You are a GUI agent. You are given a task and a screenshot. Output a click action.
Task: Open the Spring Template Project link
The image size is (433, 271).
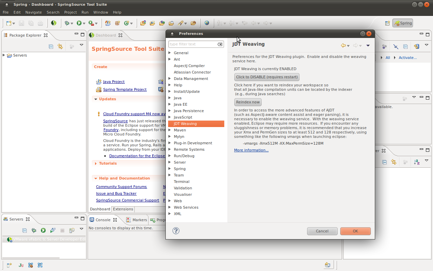coord(125,89)
